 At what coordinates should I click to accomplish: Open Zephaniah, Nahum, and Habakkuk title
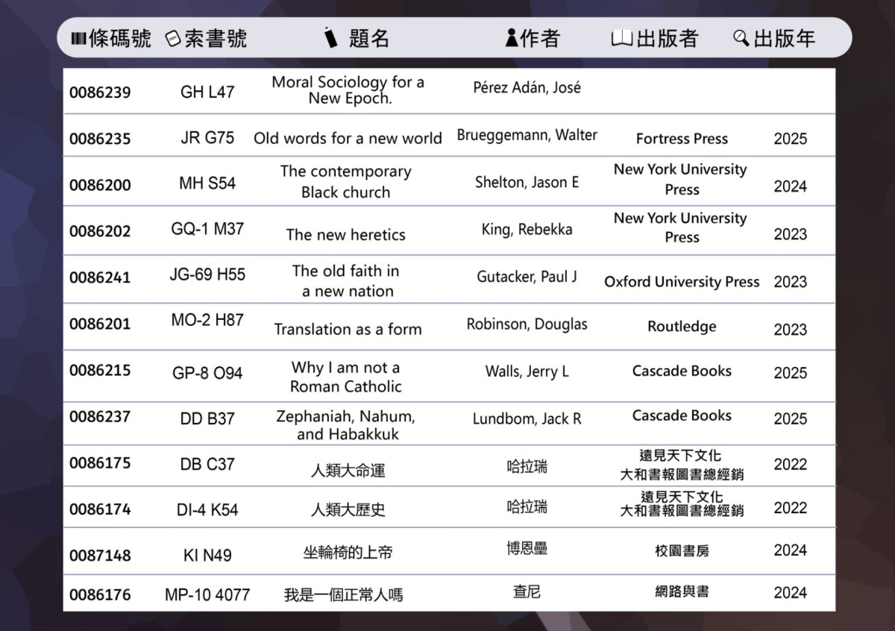click(346, 425)
